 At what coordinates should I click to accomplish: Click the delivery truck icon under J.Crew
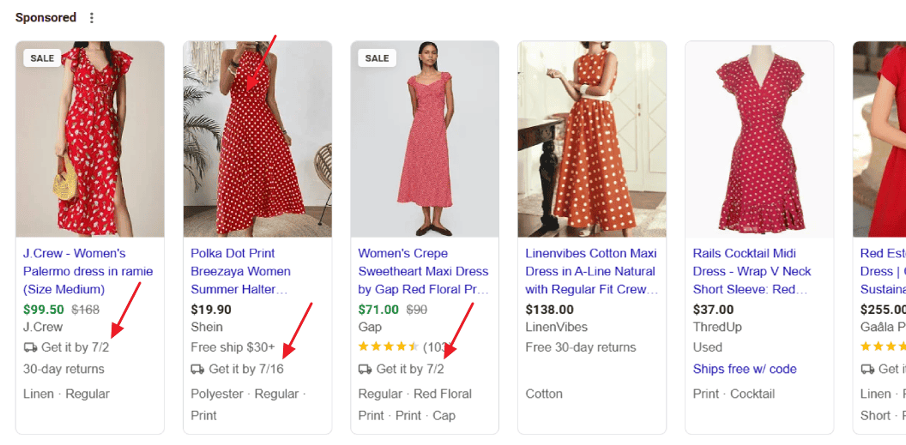(30, 347)
